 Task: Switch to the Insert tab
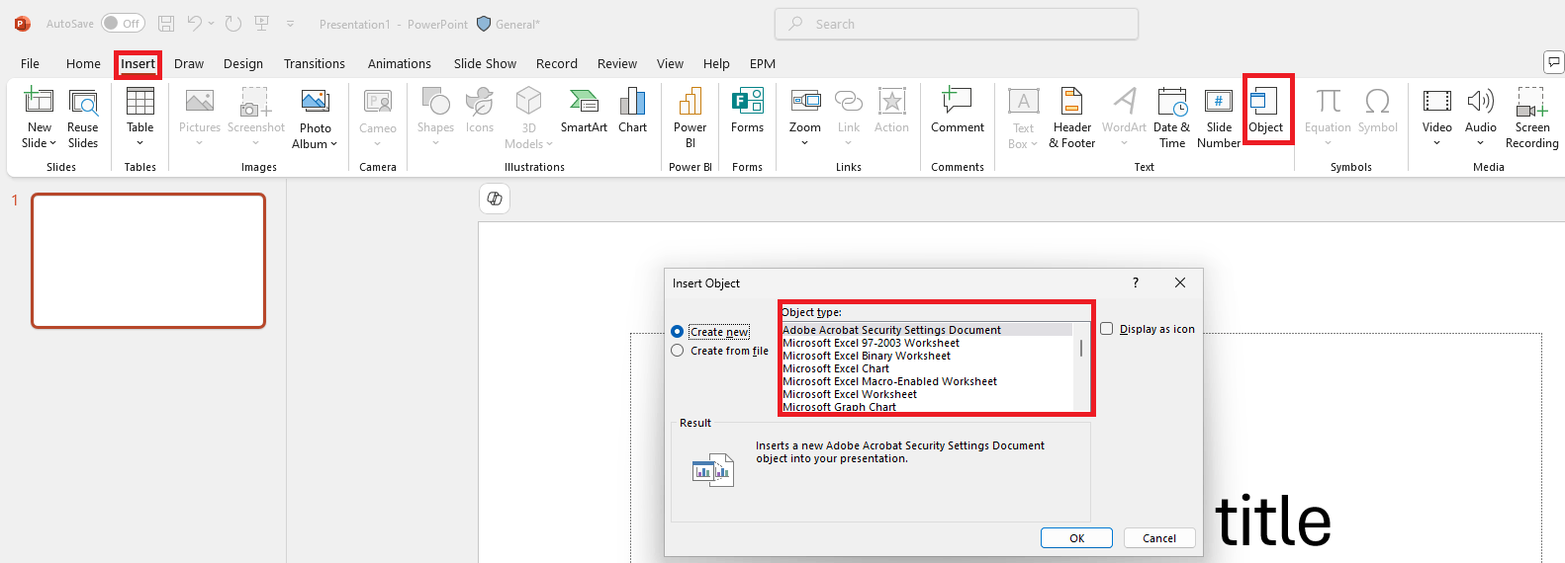(x=138, y=63)
